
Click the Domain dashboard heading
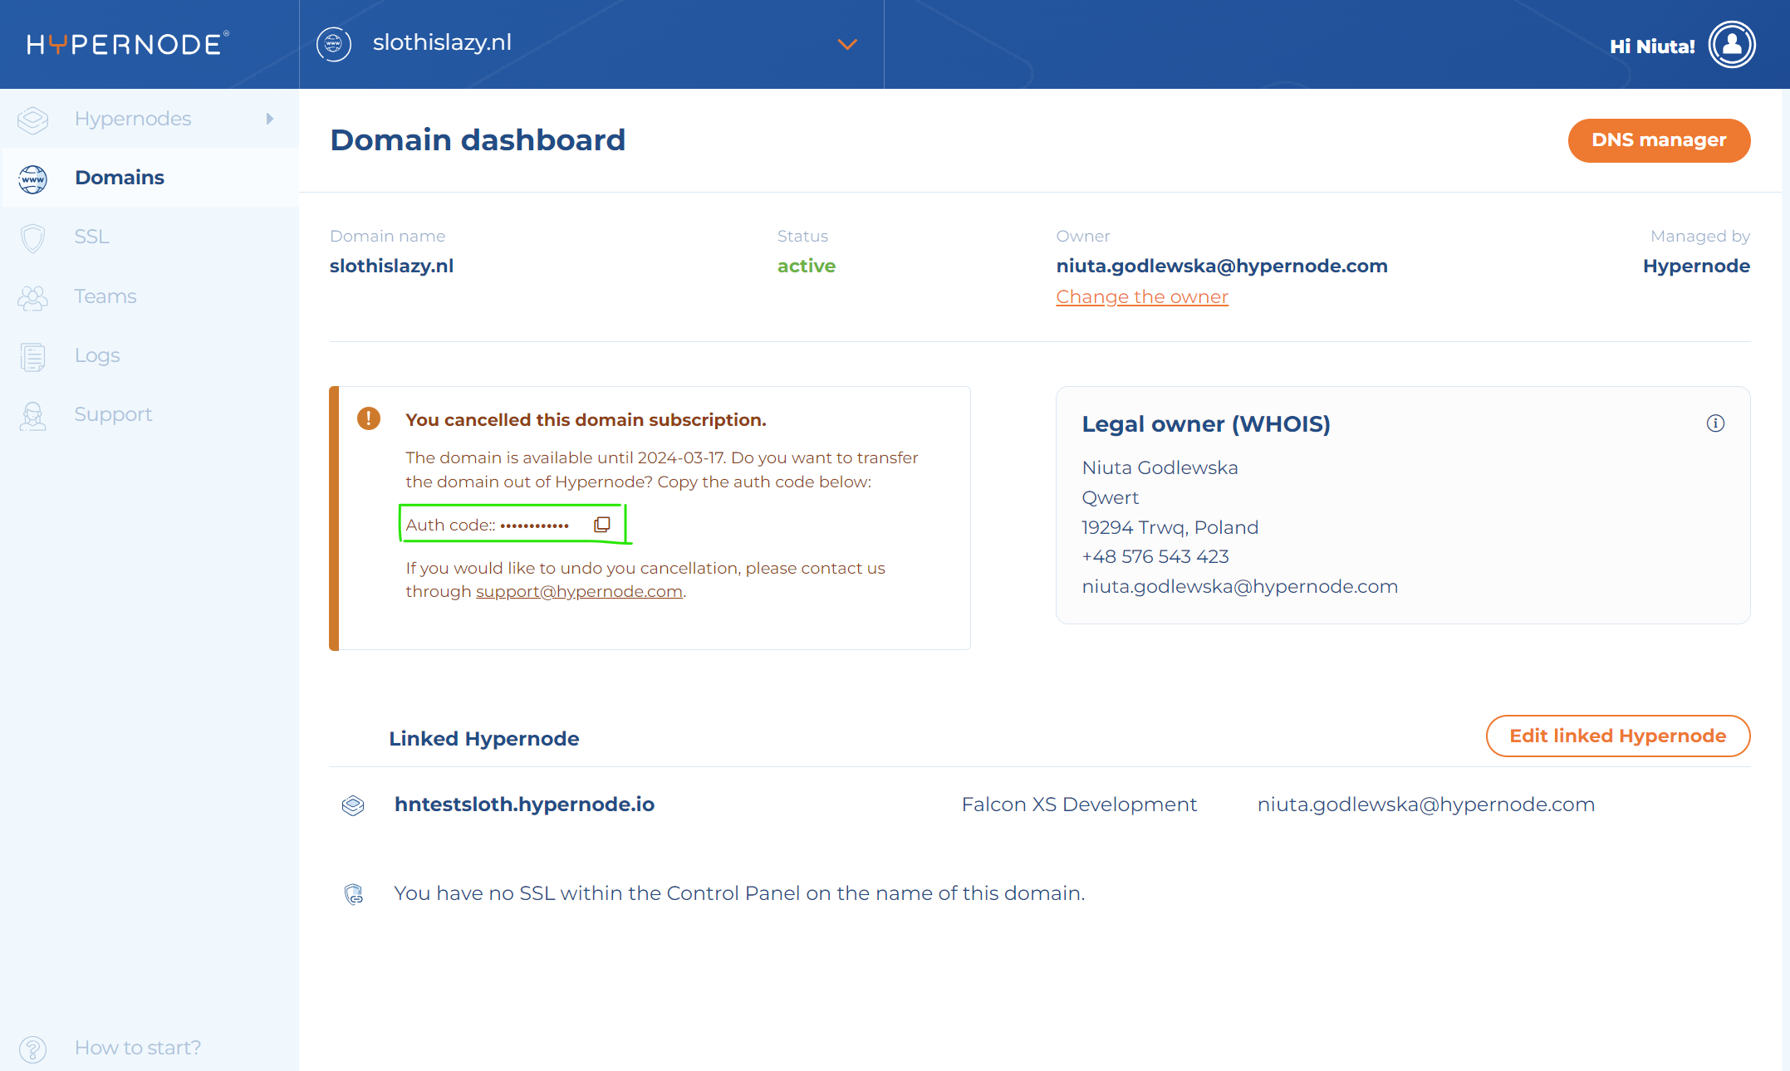click(x=478, y=139)
